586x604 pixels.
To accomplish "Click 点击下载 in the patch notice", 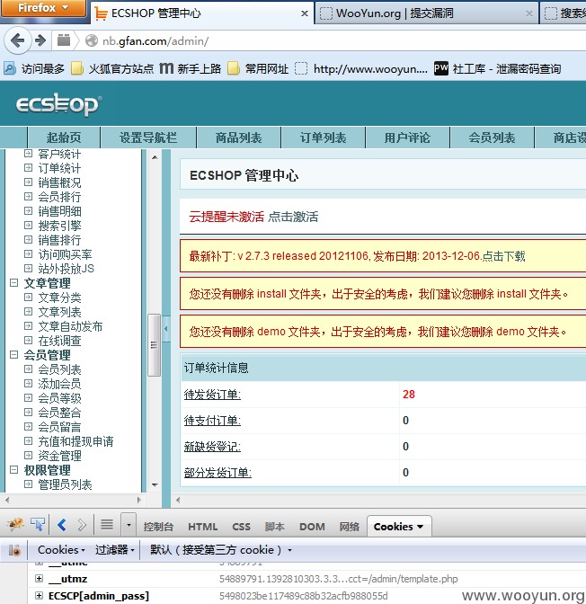I will coord(503,256).
